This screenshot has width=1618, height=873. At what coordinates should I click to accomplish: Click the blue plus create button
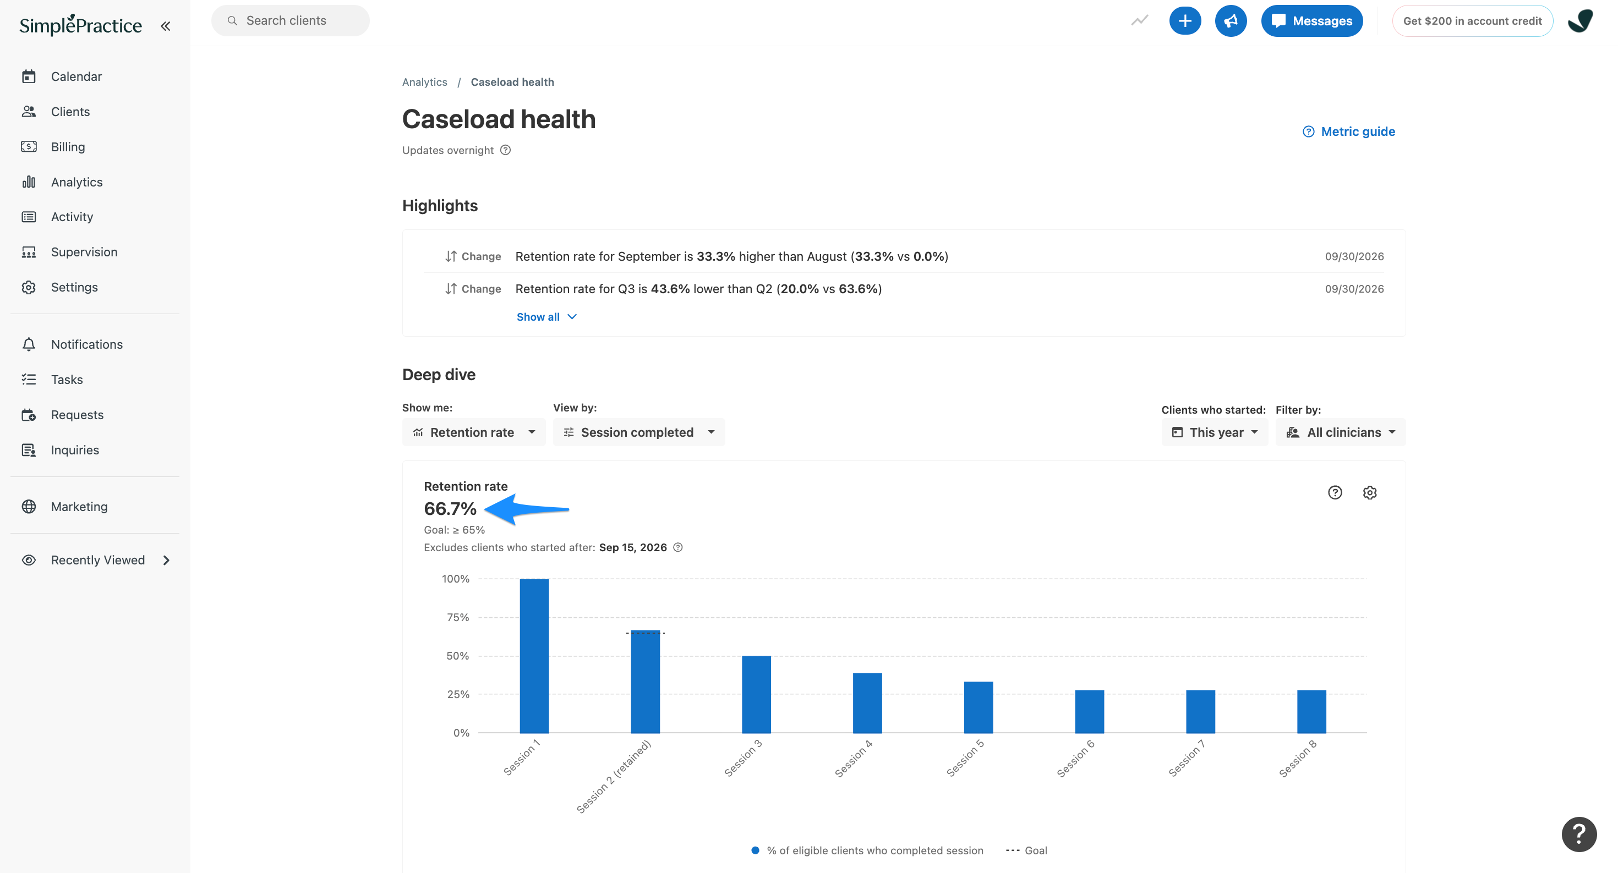tap(1184, 21)
